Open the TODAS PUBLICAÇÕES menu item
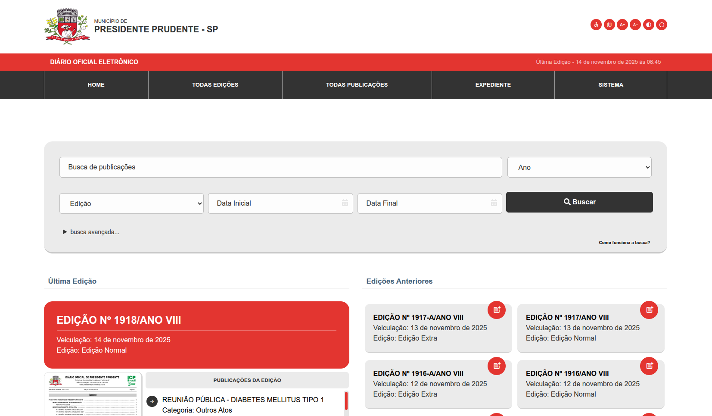Viewport: 712px width, 416px height. (357, 85)
